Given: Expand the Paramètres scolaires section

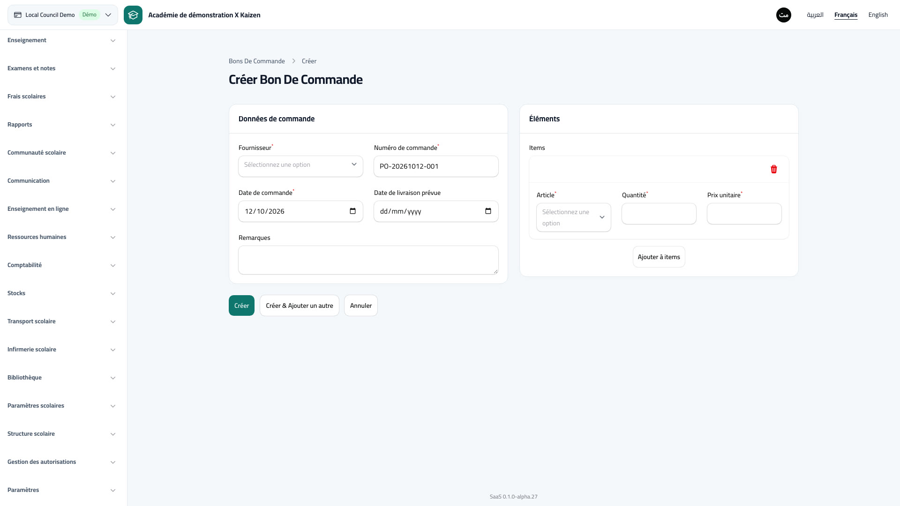Looking at the screenshot, I should pos(62,406).
